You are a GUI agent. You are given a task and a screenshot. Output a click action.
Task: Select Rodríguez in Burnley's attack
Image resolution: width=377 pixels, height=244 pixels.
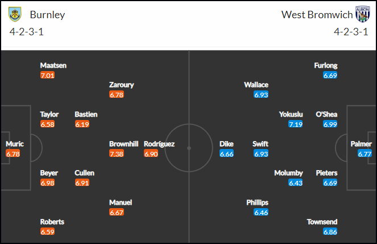coord(159,144)
